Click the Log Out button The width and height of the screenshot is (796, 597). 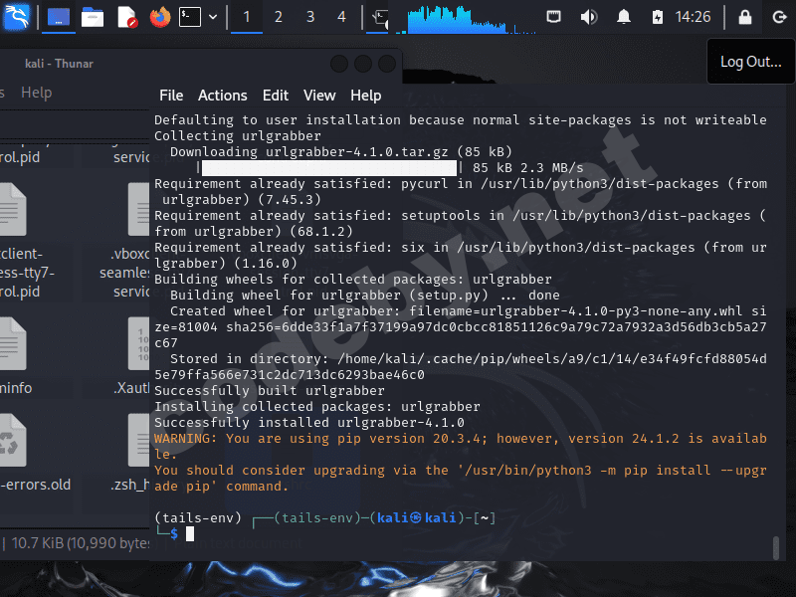coord(750,61)
